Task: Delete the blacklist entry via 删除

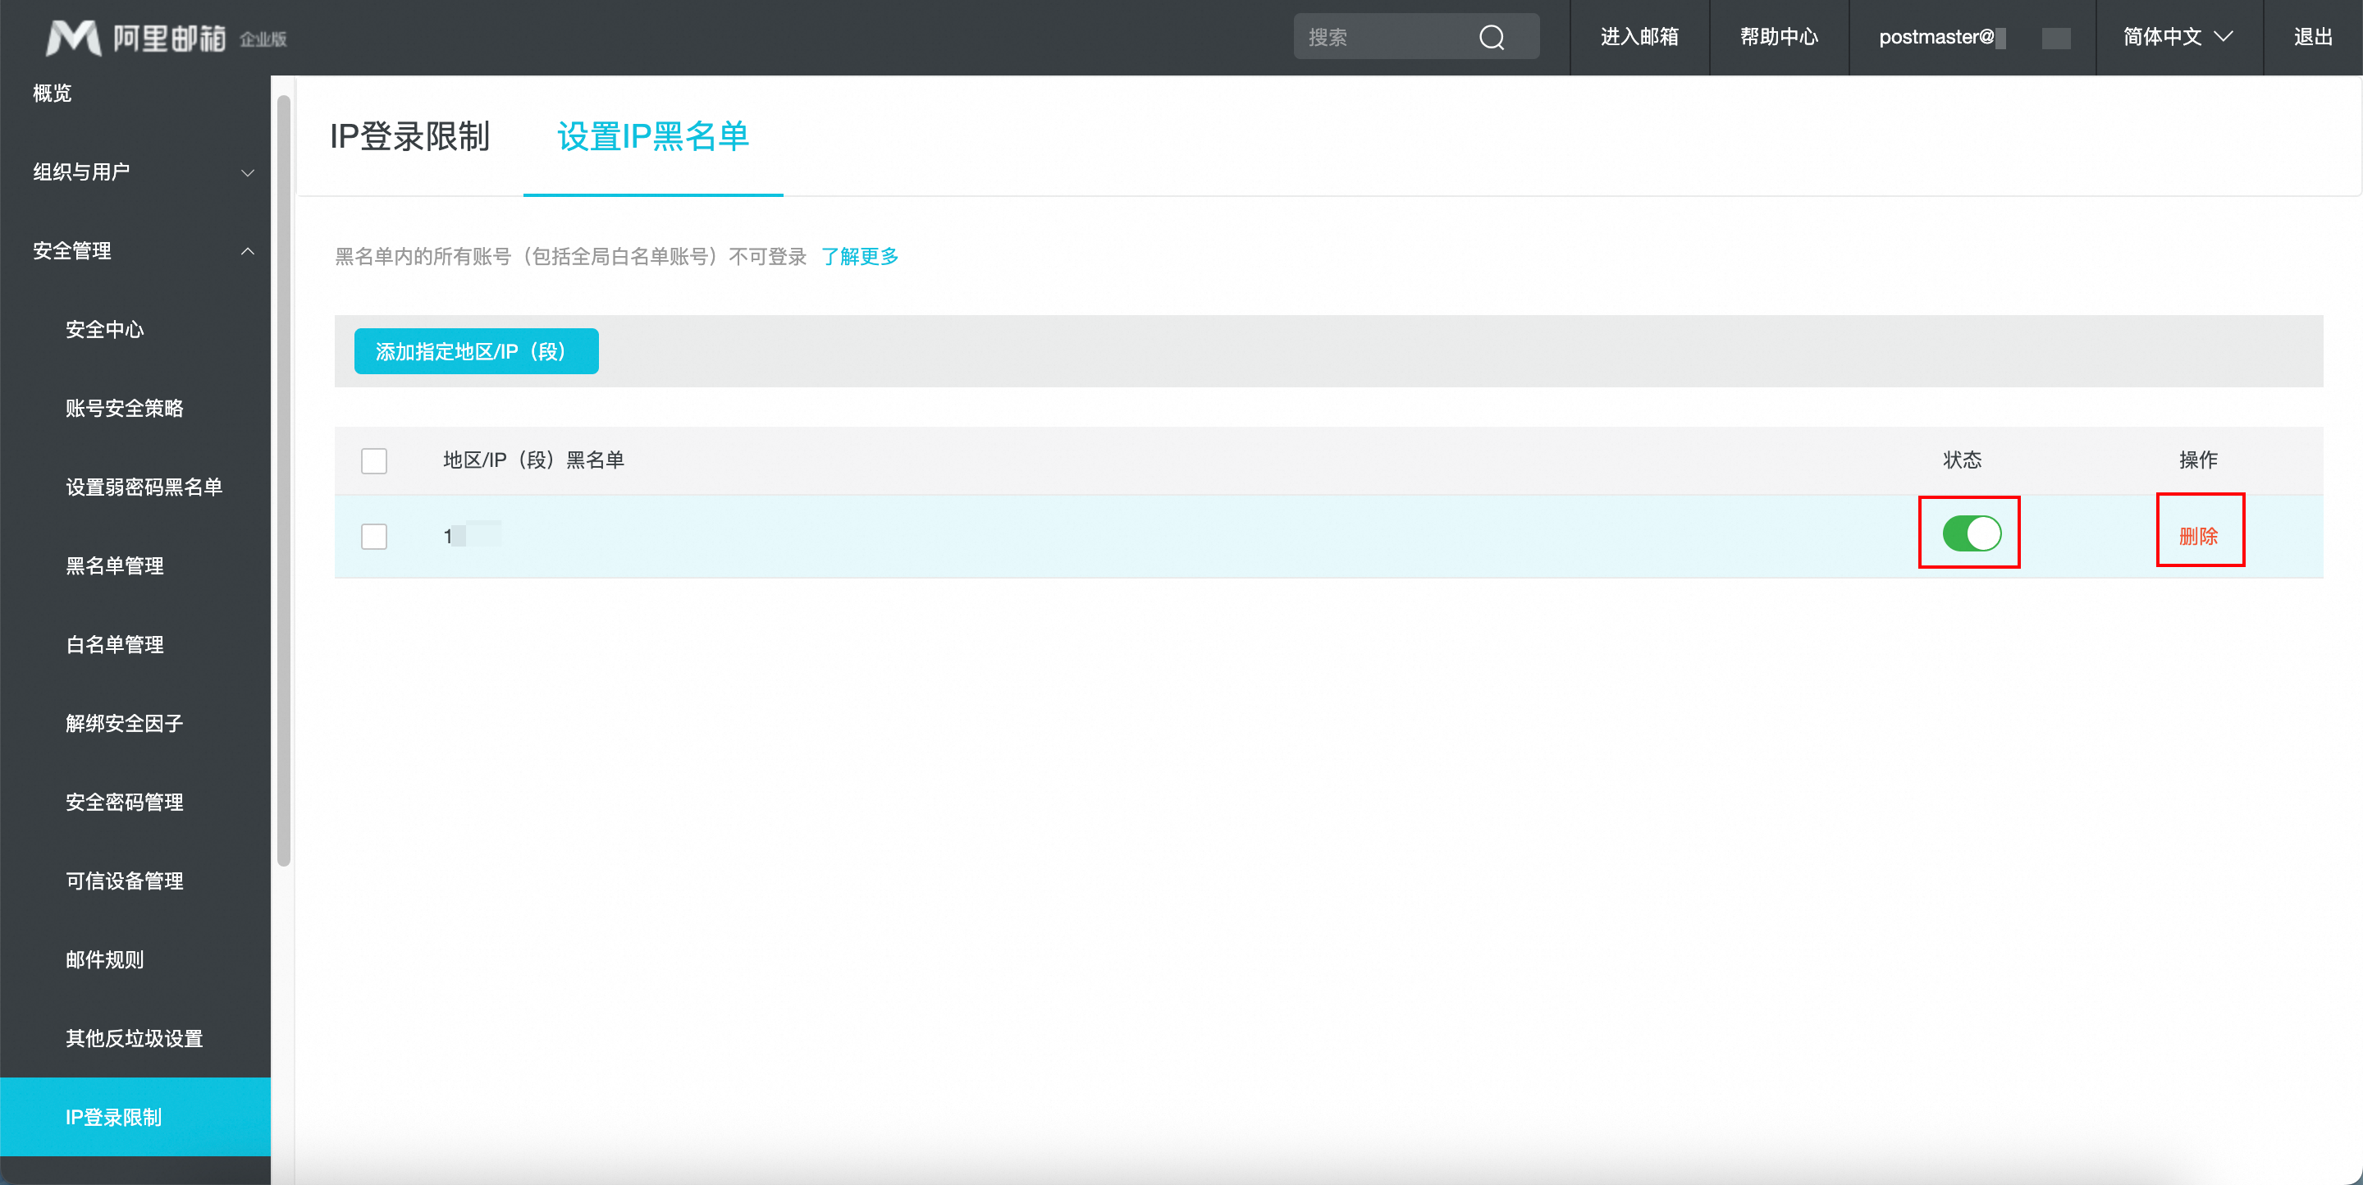Action: pos(2198,537)
